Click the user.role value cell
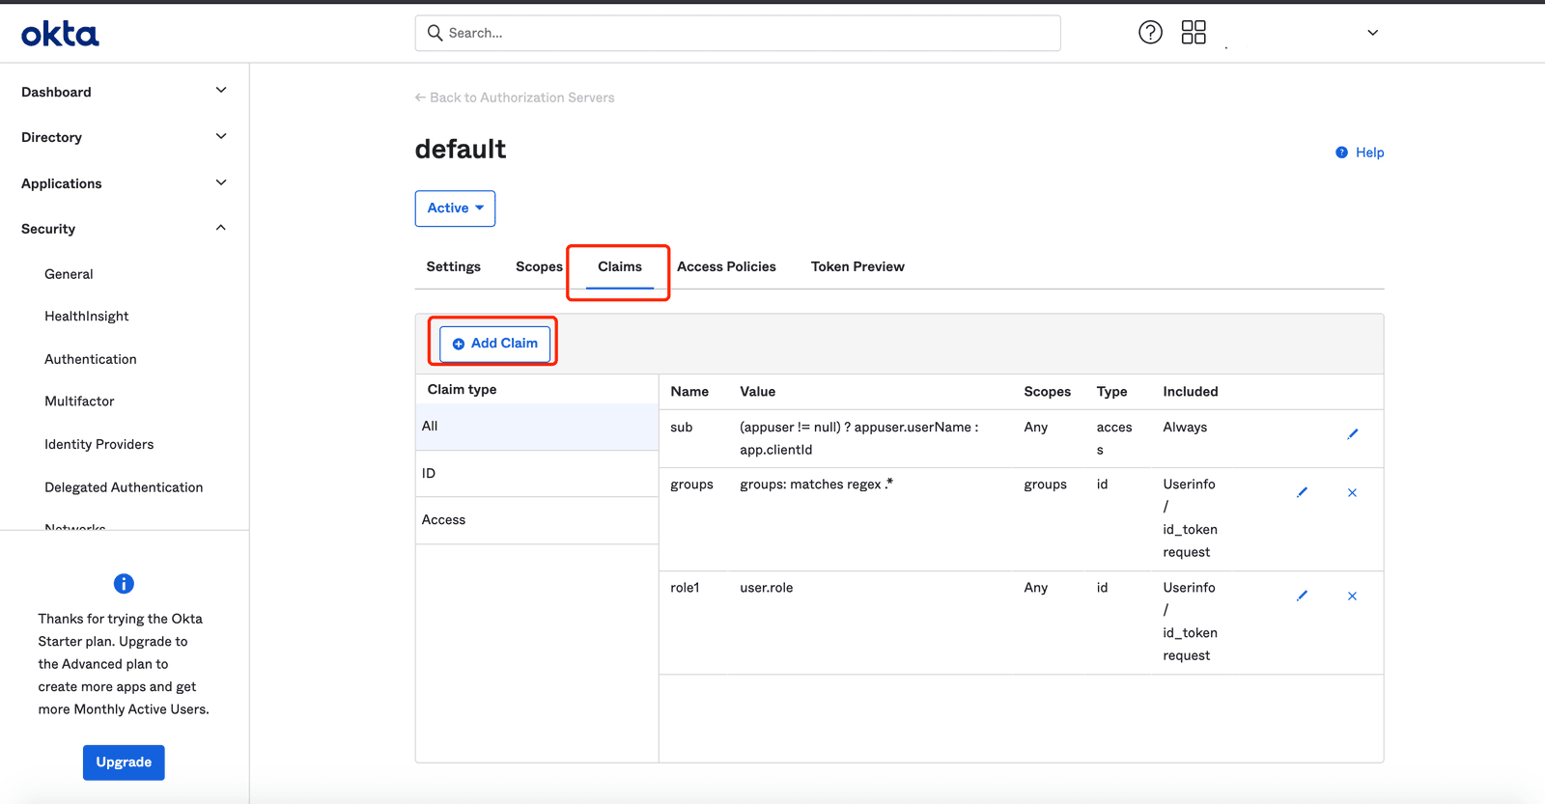This screenshot has width=1545, height=804. tap(766, 588)
